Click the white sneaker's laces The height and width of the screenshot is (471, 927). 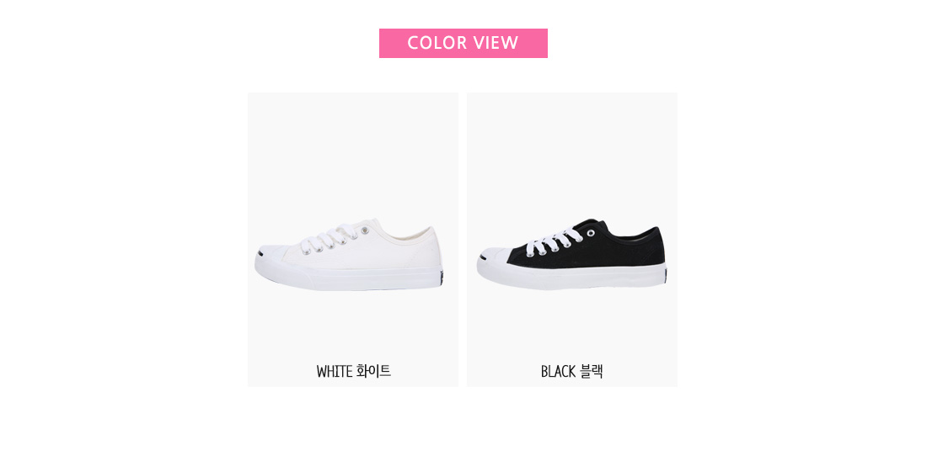329,239
